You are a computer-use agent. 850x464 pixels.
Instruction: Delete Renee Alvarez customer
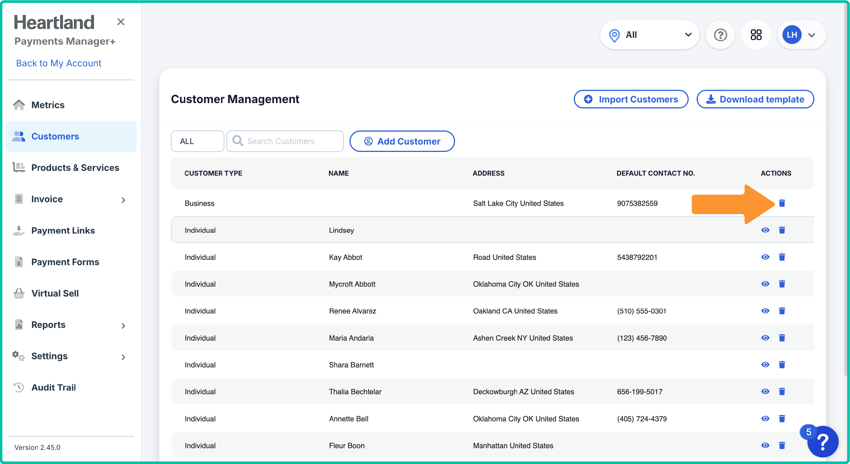coord(782,311)
